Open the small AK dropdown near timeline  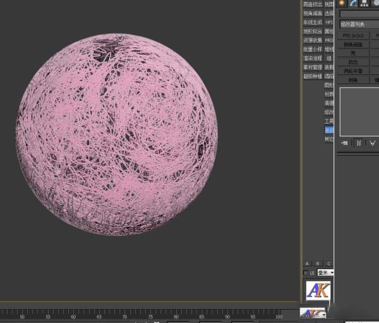313,314
